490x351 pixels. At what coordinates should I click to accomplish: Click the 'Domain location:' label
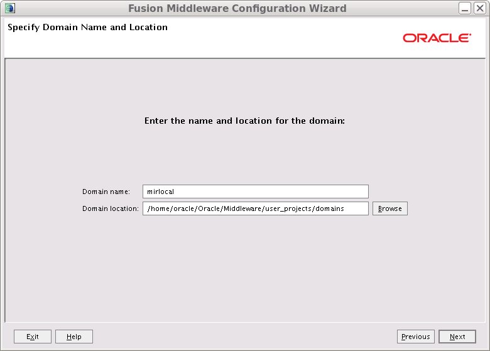tap(110, 208)
